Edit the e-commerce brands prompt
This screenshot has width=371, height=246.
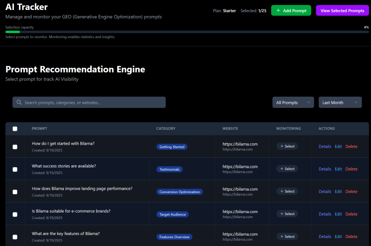tap(338, 214)
